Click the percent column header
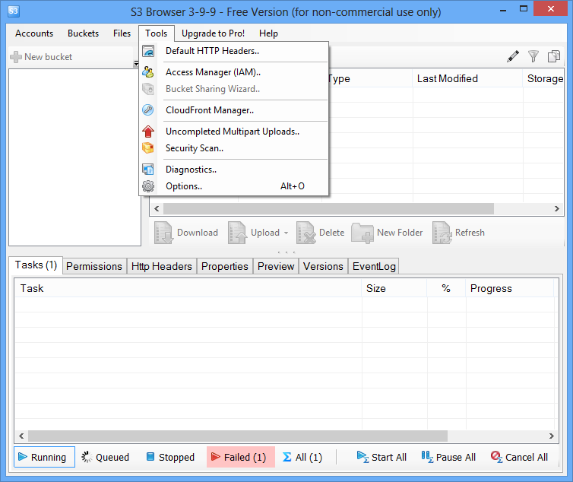 point(446,288)
